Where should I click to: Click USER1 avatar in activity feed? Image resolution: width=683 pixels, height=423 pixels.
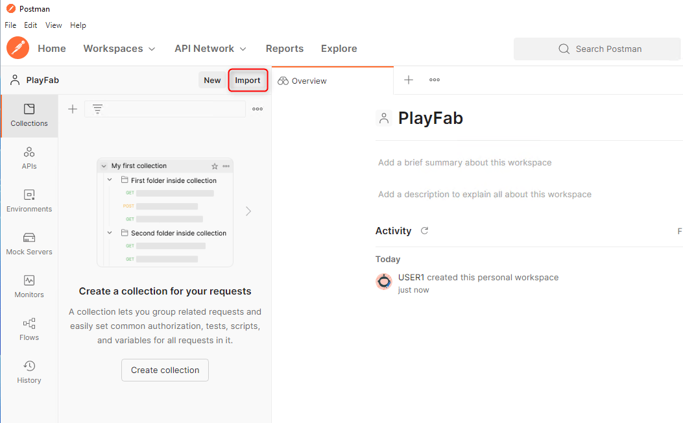[384, 282]
